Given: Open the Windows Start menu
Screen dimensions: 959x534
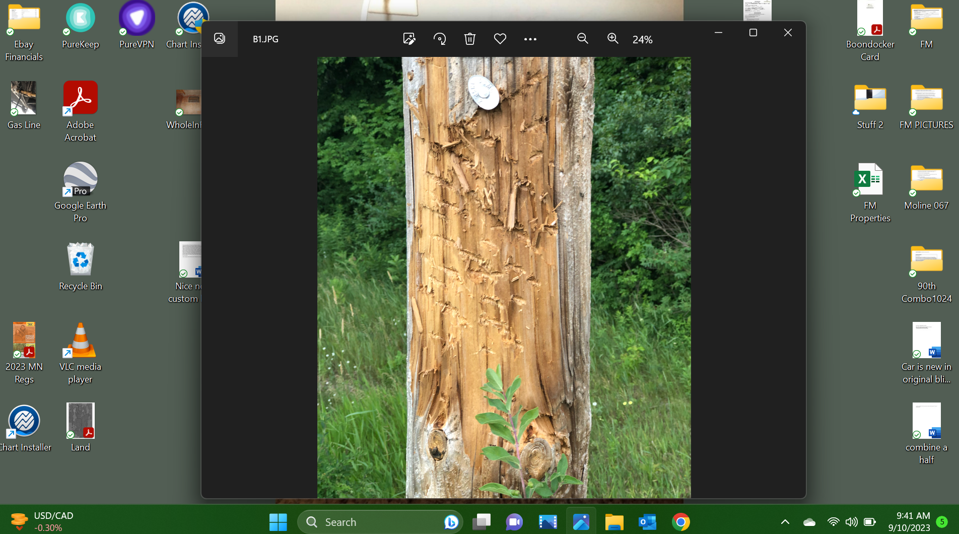Looking at the screenshot, I should (278, 522).
